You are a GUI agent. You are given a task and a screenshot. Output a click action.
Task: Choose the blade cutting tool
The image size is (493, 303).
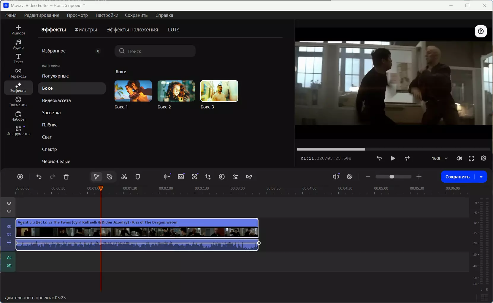110,177
